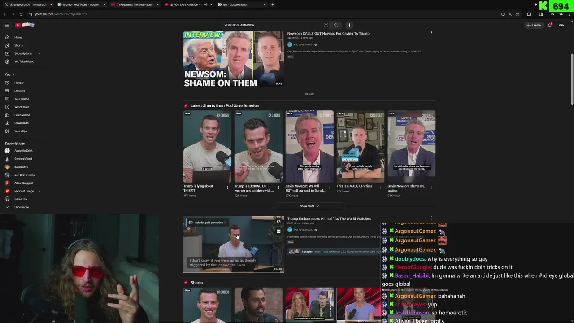Toggle captions on the video preview
574x323 pixels.
278,231
